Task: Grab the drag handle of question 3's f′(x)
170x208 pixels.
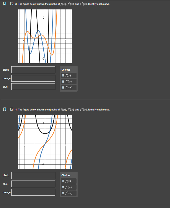Action: coord(63,81)
